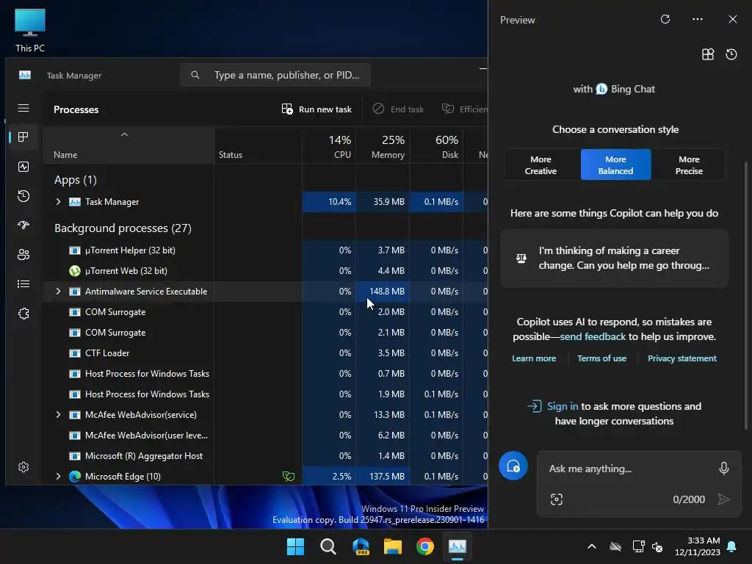Expand the Task Manager app row

click(59, 202)
